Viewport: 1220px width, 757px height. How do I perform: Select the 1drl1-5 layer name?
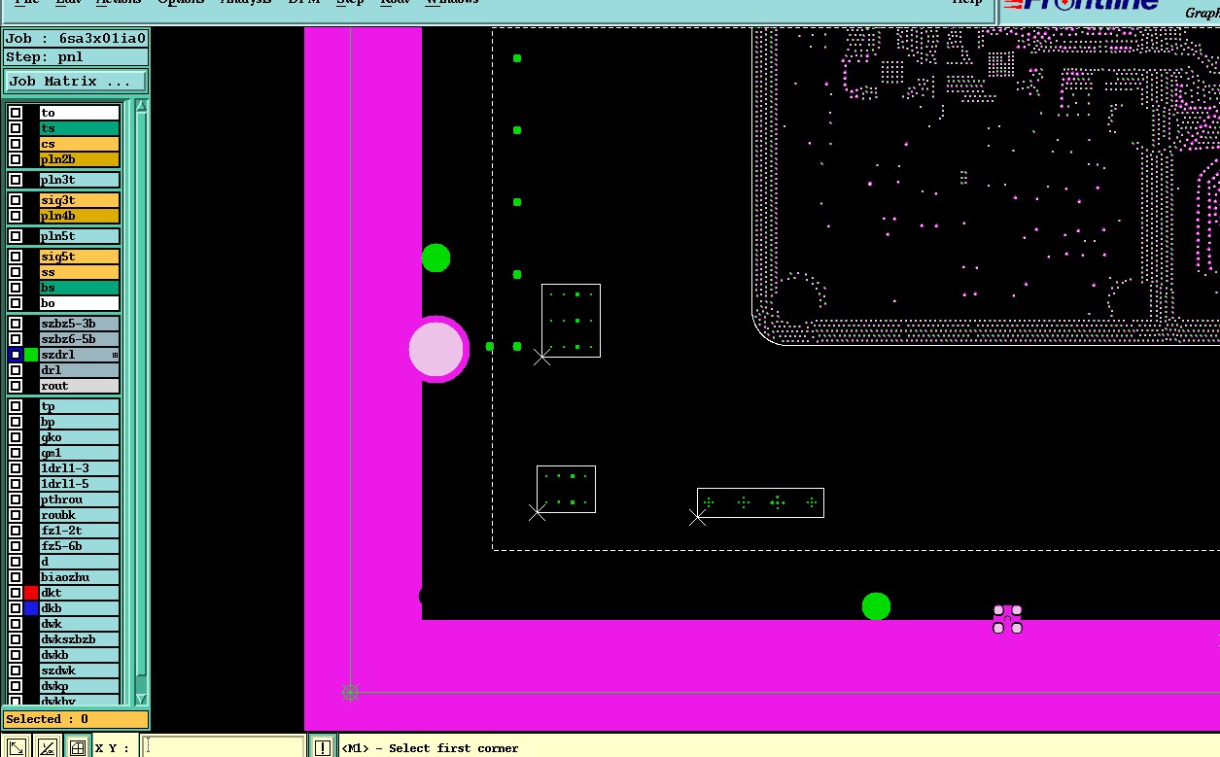pyautogui.click(x=80, y=484)
